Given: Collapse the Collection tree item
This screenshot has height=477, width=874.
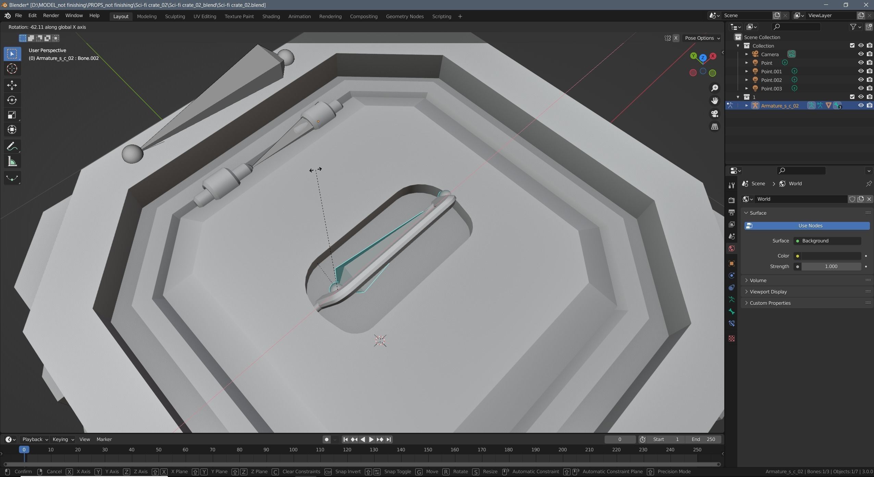Looking at the screenshot, I should pos(738,46).
